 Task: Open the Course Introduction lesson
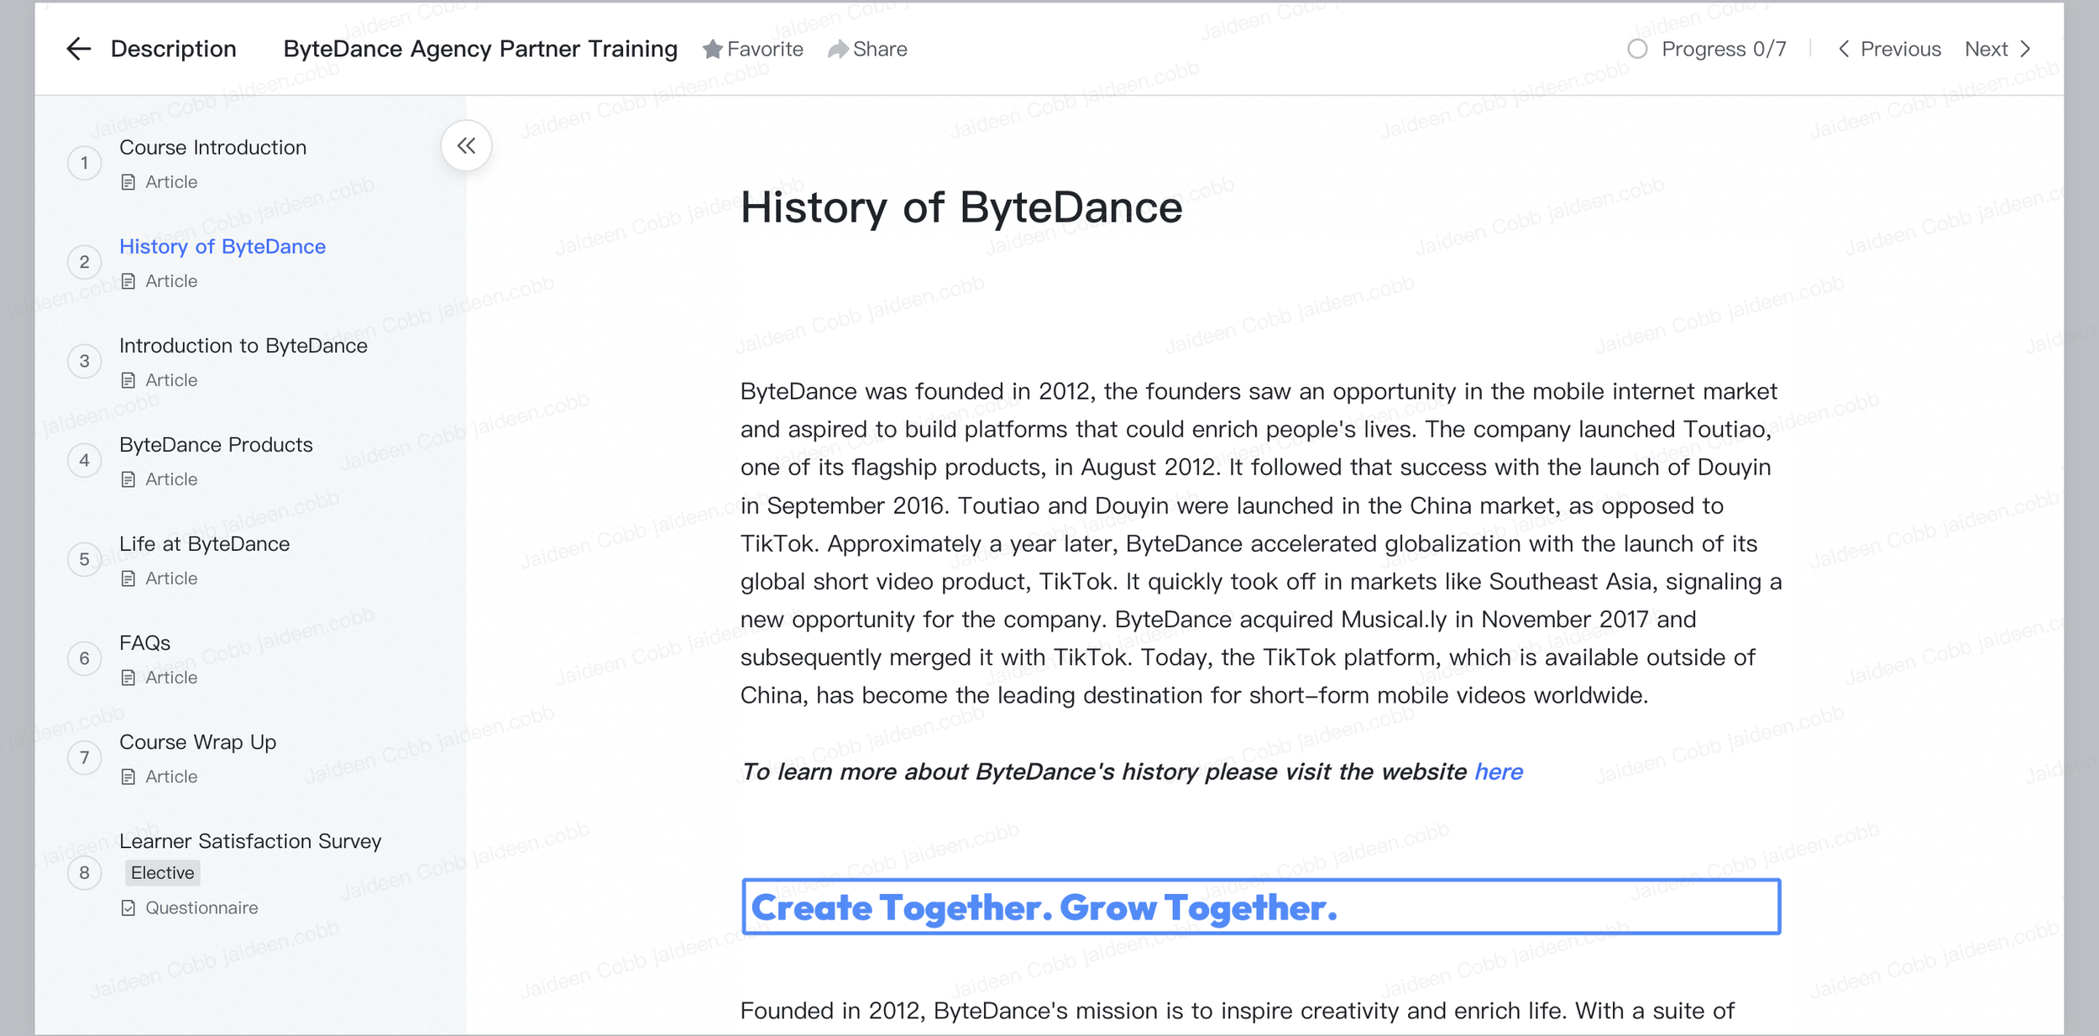[212, 148]
